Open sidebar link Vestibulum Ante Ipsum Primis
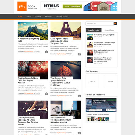The image size is (135, 135). 103,60
